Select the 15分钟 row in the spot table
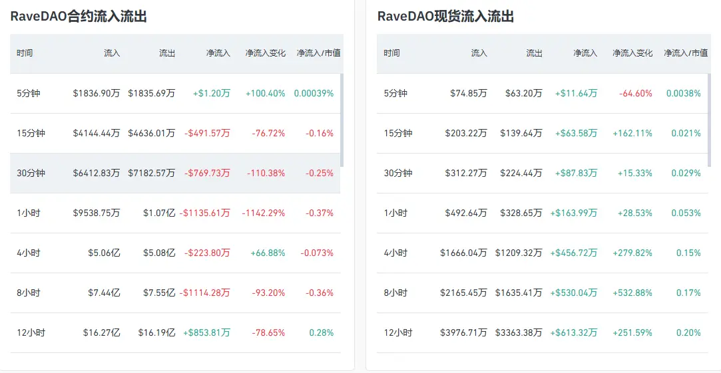The width and height of the screenshot is (721, 373). point(542,133)
